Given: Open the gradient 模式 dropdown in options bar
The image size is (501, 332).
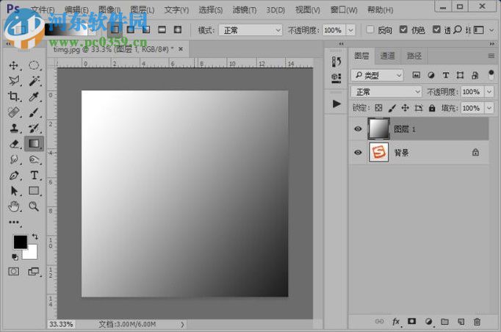Looking at the screenshot, I should [x=250, y=30].
